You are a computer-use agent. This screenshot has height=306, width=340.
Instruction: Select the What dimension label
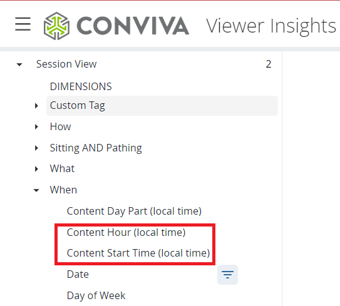[62, 168]
